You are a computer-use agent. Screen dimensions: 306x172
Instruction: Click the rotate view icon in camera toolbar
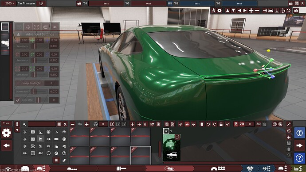pyautogui.click(x=288, y=11)
